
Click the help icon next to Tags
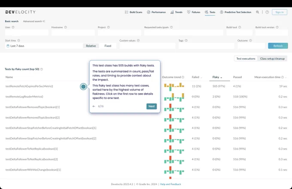click(x=186, y=41)
